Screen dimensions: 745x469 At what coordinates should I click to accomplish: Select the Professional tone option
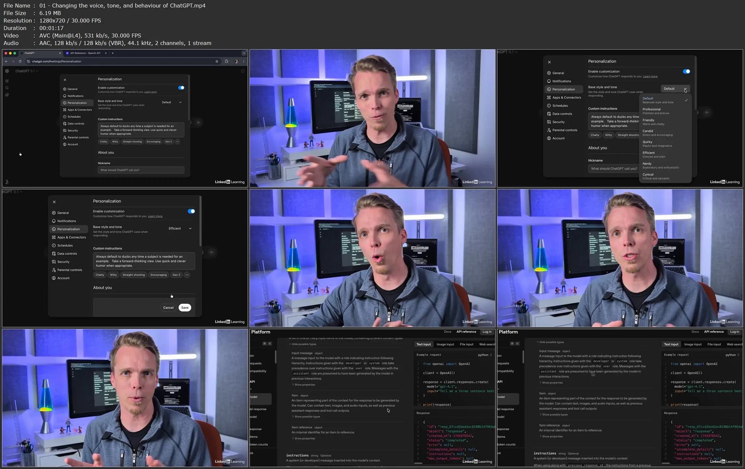655,111
